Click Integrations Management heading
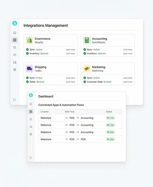The width and height of the screenshot is (153, 187). point(46,25)
